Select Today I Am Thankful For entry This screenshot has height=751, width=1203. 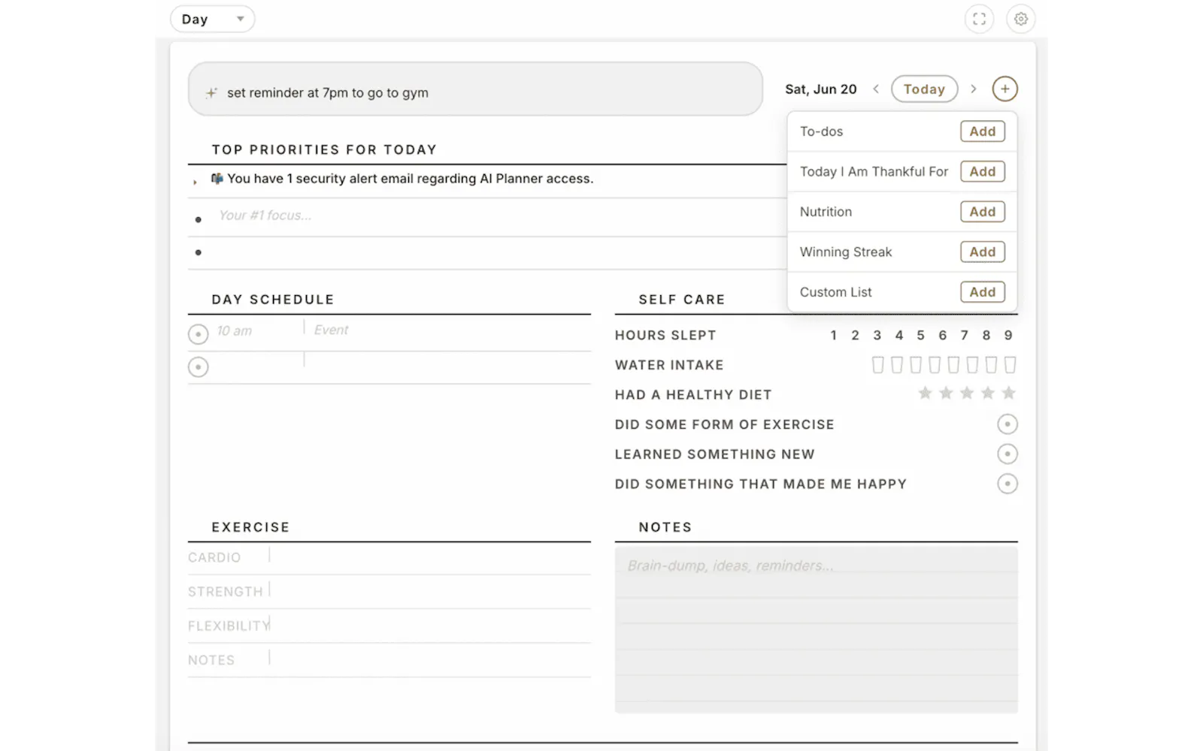874,171
